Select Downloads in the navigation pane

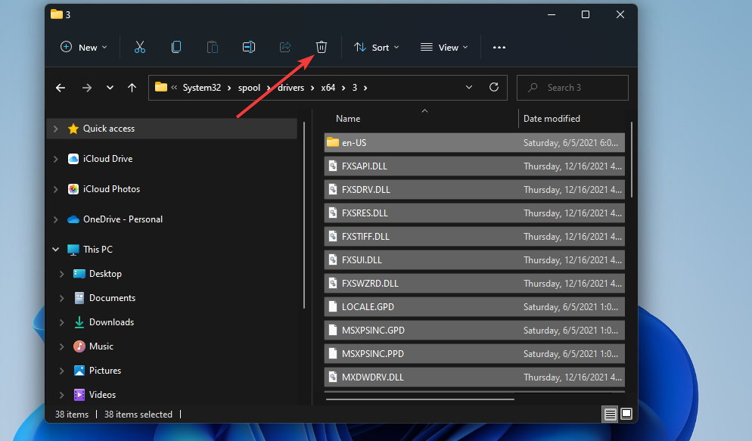click(x=111, y=322)
